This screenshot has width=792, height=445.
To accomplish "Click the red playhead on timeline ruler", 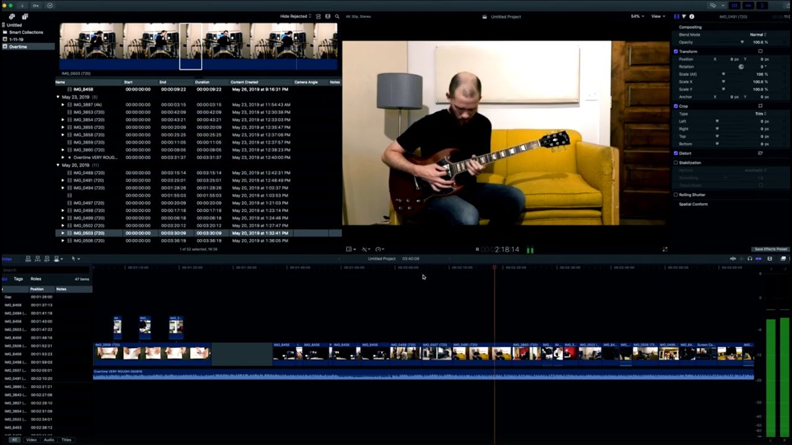I will [x=494, y=267].
